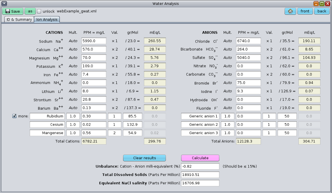
Task: Click the Total Anions value 12128.3
Action: click(248, 141)
